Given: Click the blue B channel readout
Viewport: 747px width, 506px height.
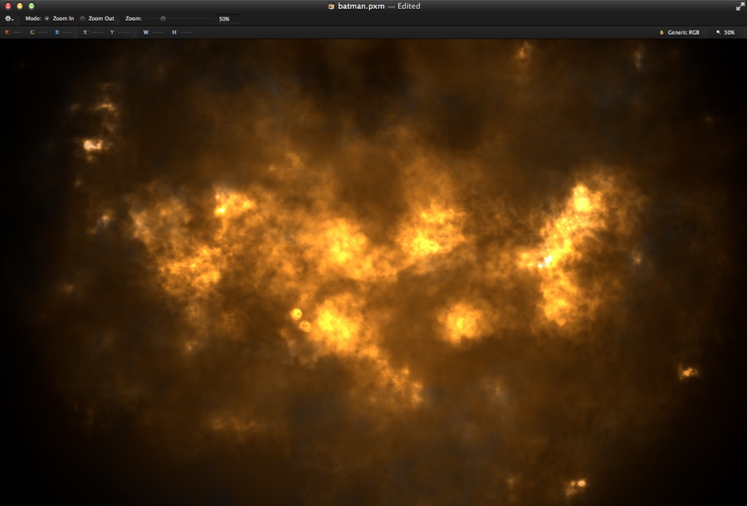Looking at the screenshot, I should [63, 32].
